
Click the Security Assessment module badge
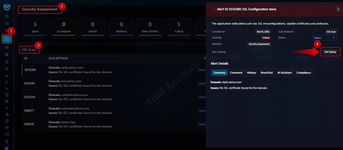pos(259,44)
